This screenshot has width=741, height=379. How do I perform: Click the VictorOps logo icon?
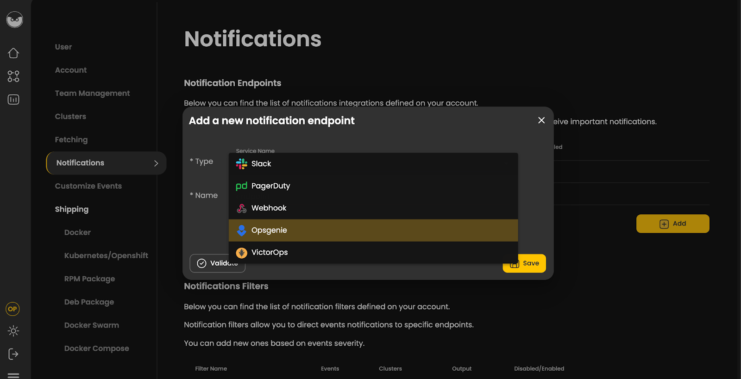(x=242, y=253)
